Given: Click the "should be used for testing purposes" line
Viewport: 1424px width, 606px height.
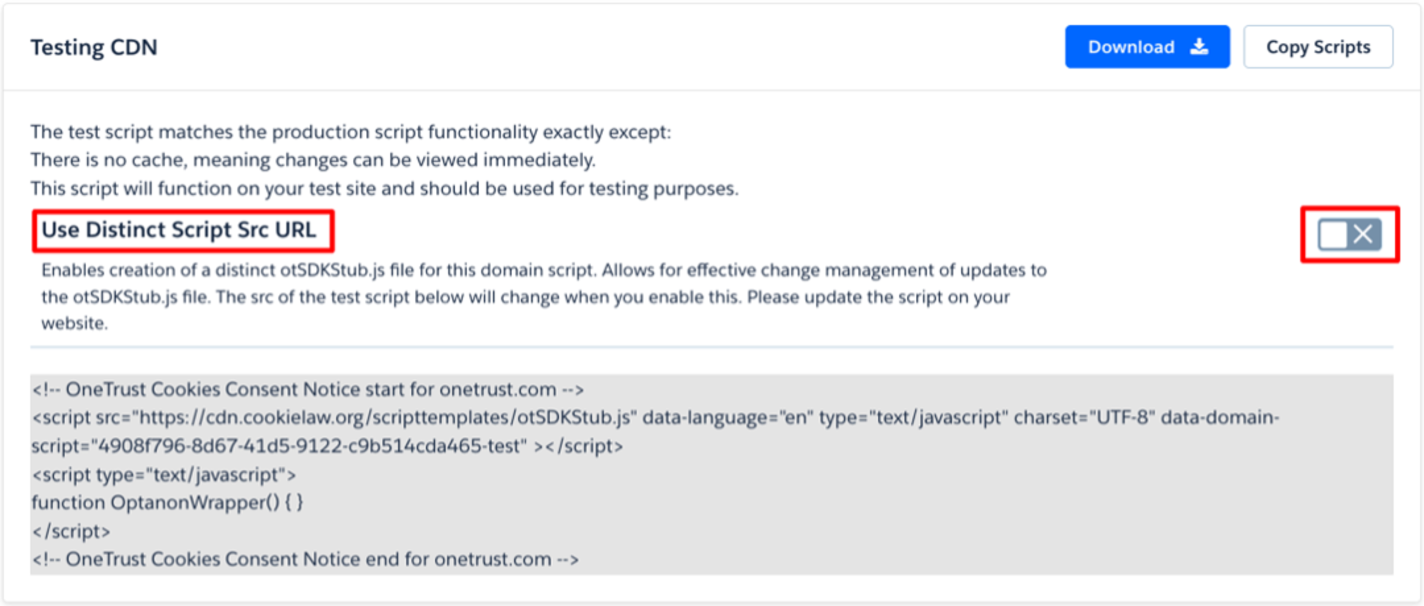Looking at the screenshot, I should (x=385, y=189).
